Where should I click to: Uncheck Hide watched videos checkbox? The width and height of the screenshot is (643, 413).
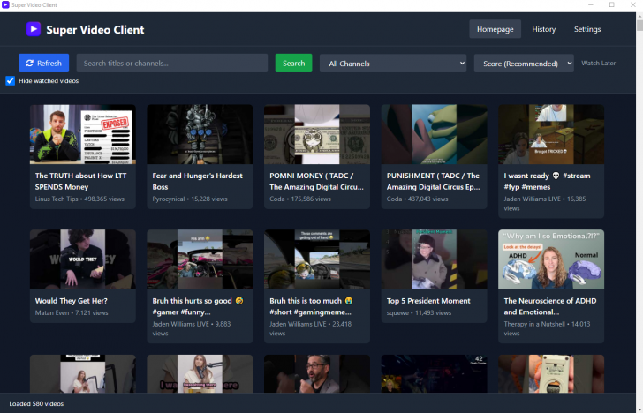11,80
